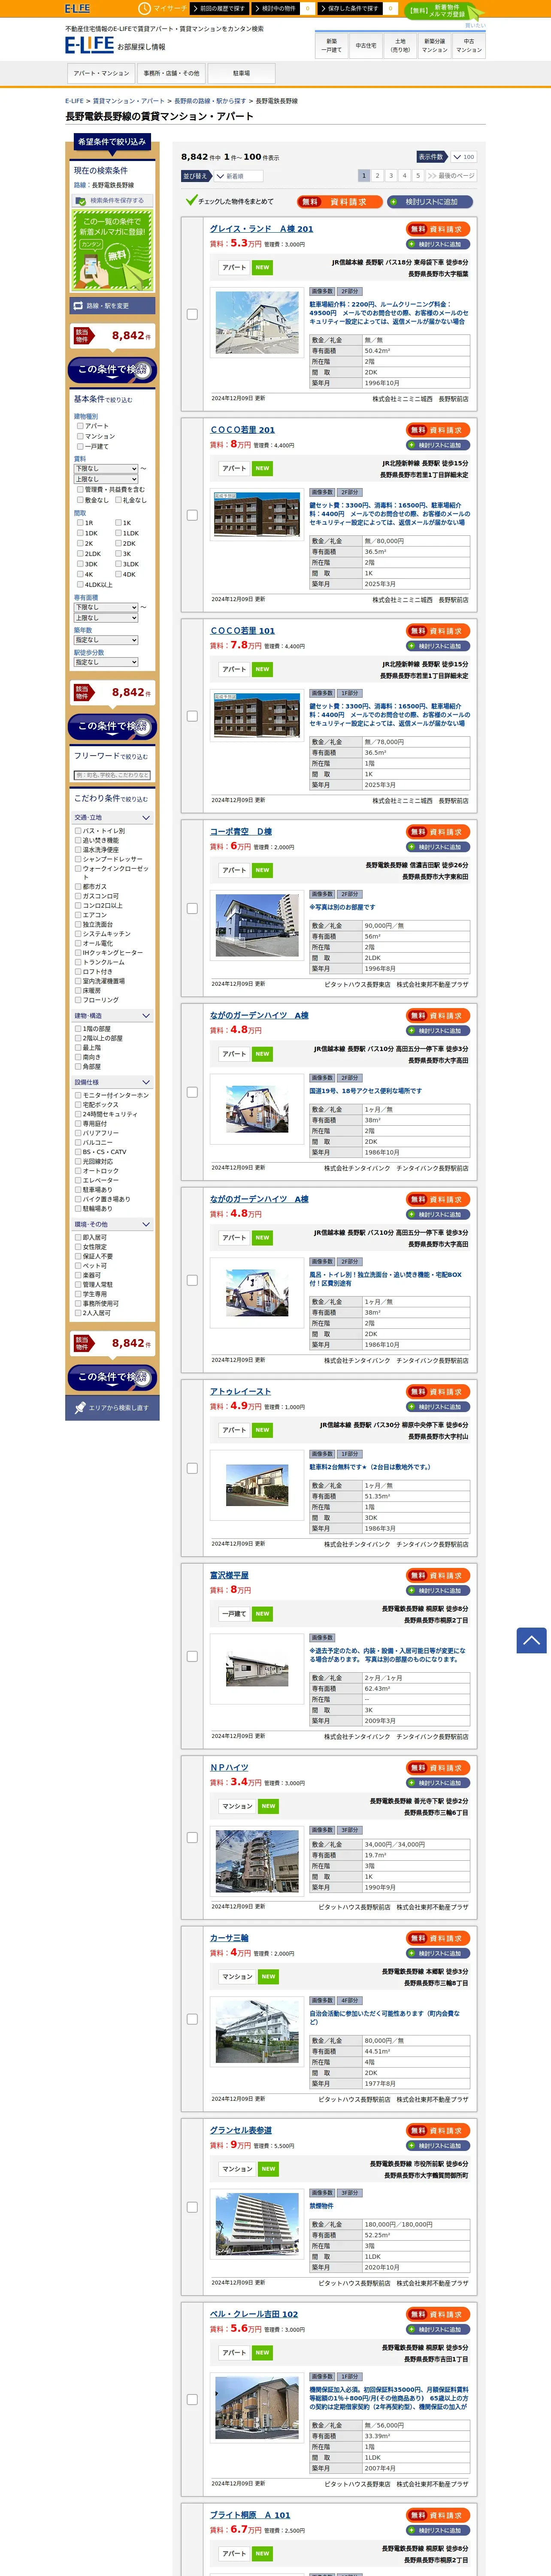Click 無料 資料請求 for ベル・クレール吉田 102
The image size is (551, 2576).
coord(438,2314)
